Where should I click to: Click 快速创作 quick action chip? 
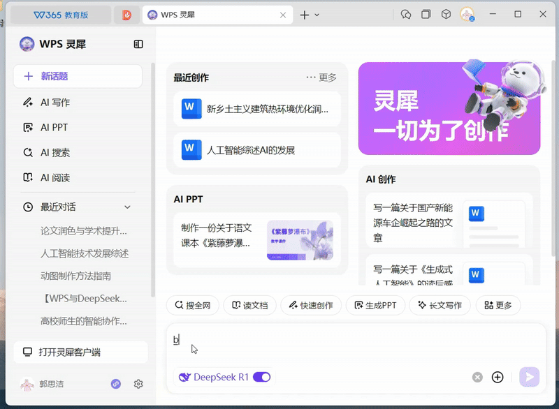pyautogui.click(x=311, y=305)
